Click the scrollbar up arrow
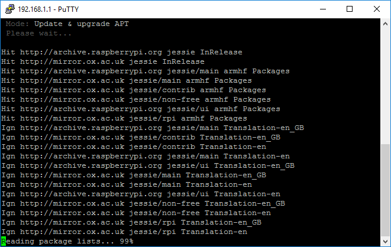Screen dimensions: 391x247 click(x=385, y=24)
